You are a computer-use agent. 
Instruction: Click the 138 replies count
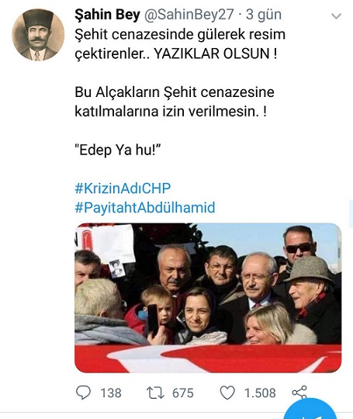[111, 393]
